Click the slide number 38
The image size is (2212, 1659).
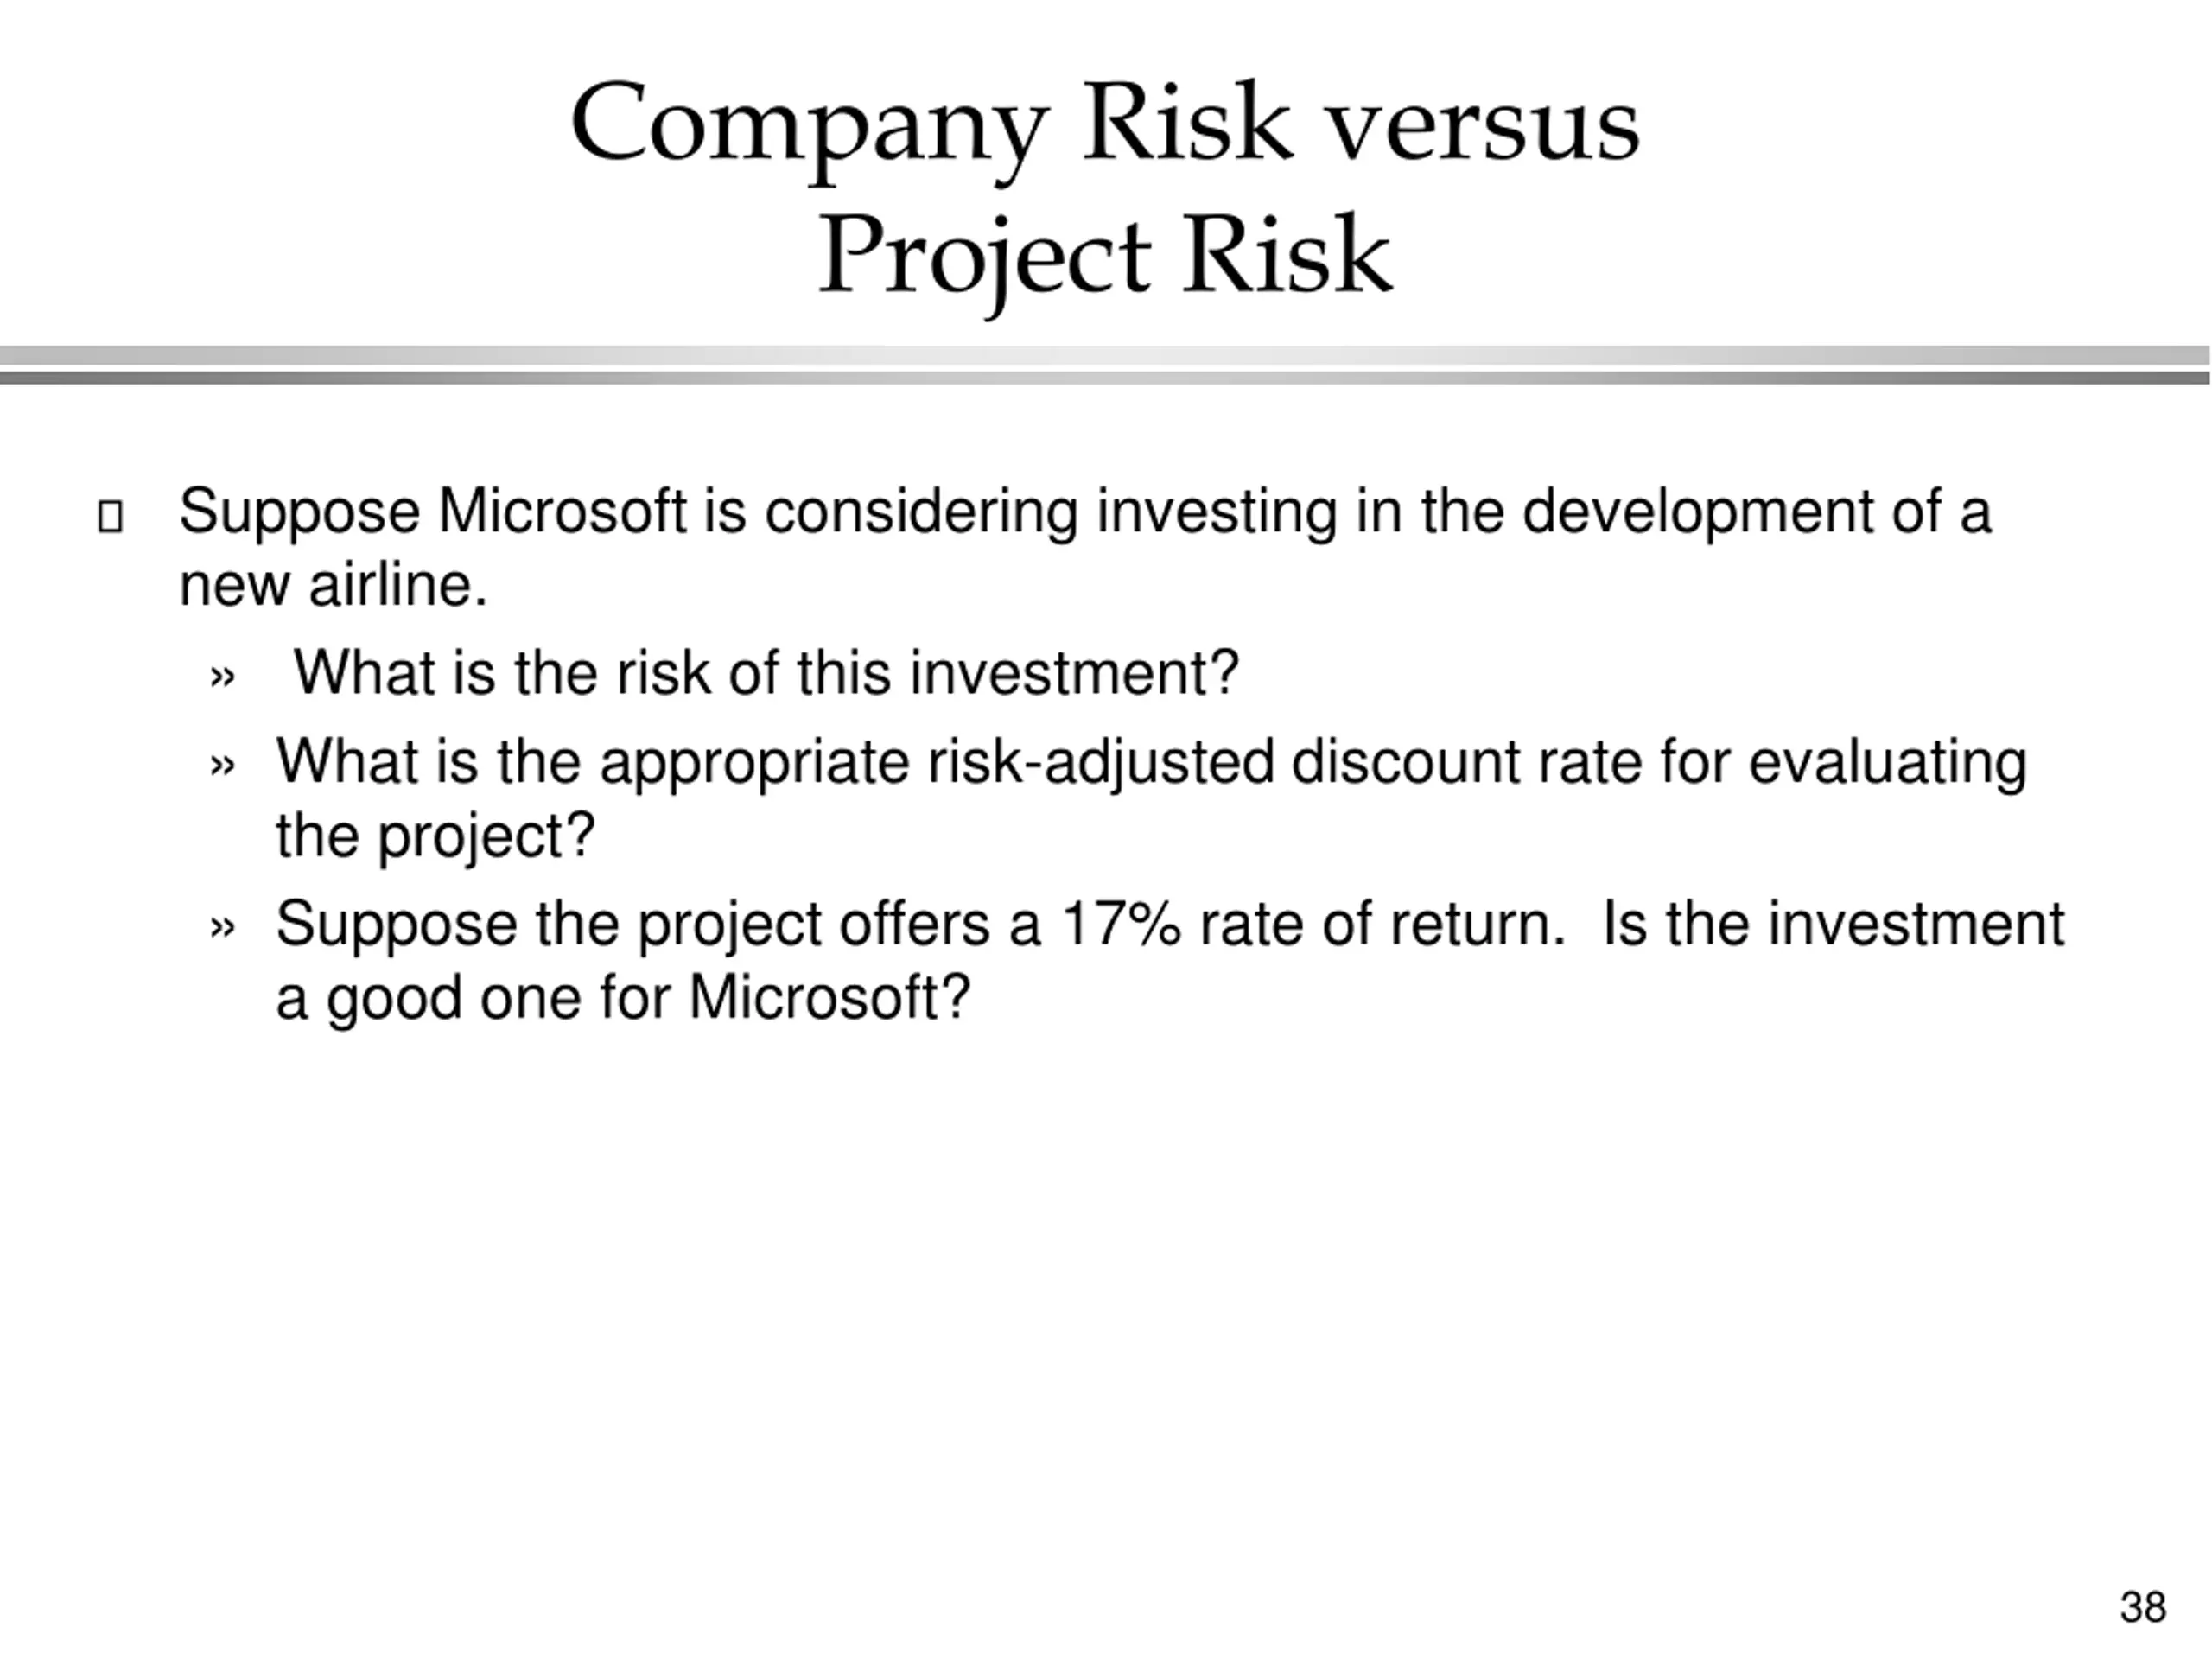point(2143,1607)
